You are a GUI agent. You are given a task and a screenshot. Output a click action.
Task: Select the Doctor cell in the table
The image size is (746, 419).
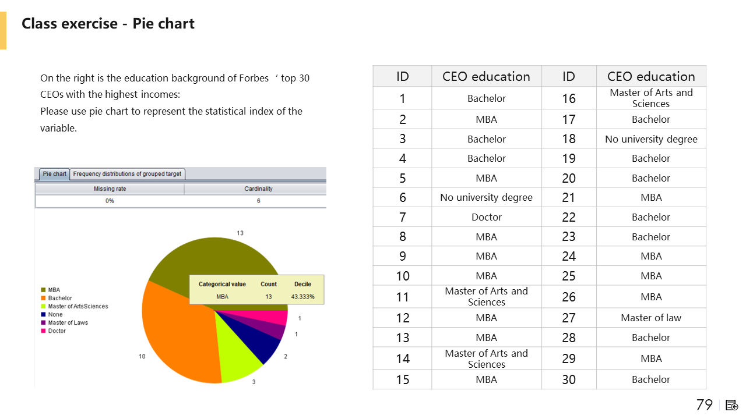[x=487, y=217]
